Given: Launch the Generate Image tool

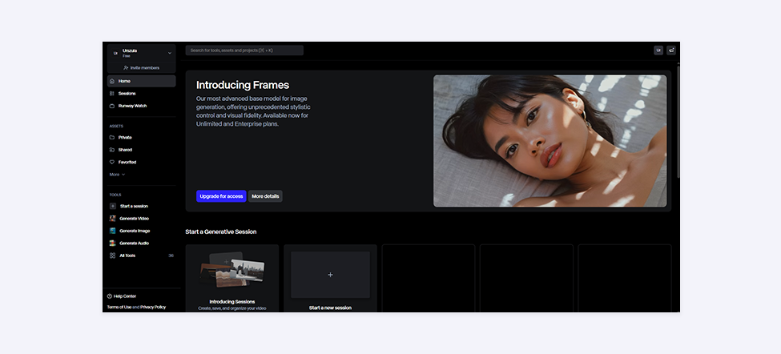Looking at the screenshot, I should (134, 231).
